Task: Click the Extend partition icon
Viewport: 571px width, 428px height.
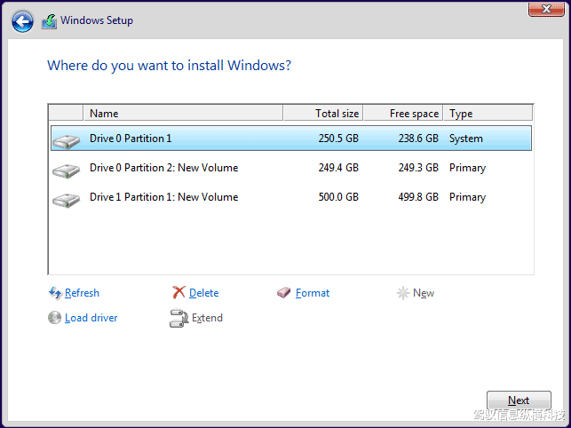Action: (178, 318)
